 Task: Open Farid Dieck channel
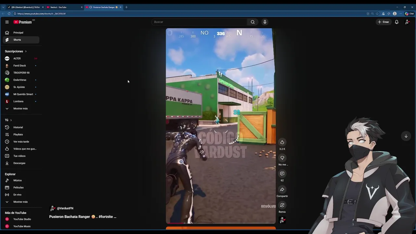(x=21, y=66)
